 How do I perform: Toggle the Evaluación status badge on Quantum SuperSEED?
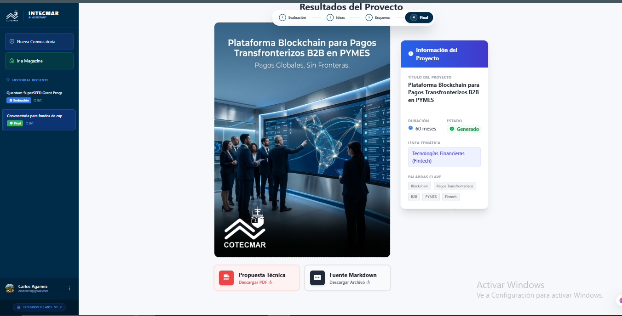tap(18, 100)
